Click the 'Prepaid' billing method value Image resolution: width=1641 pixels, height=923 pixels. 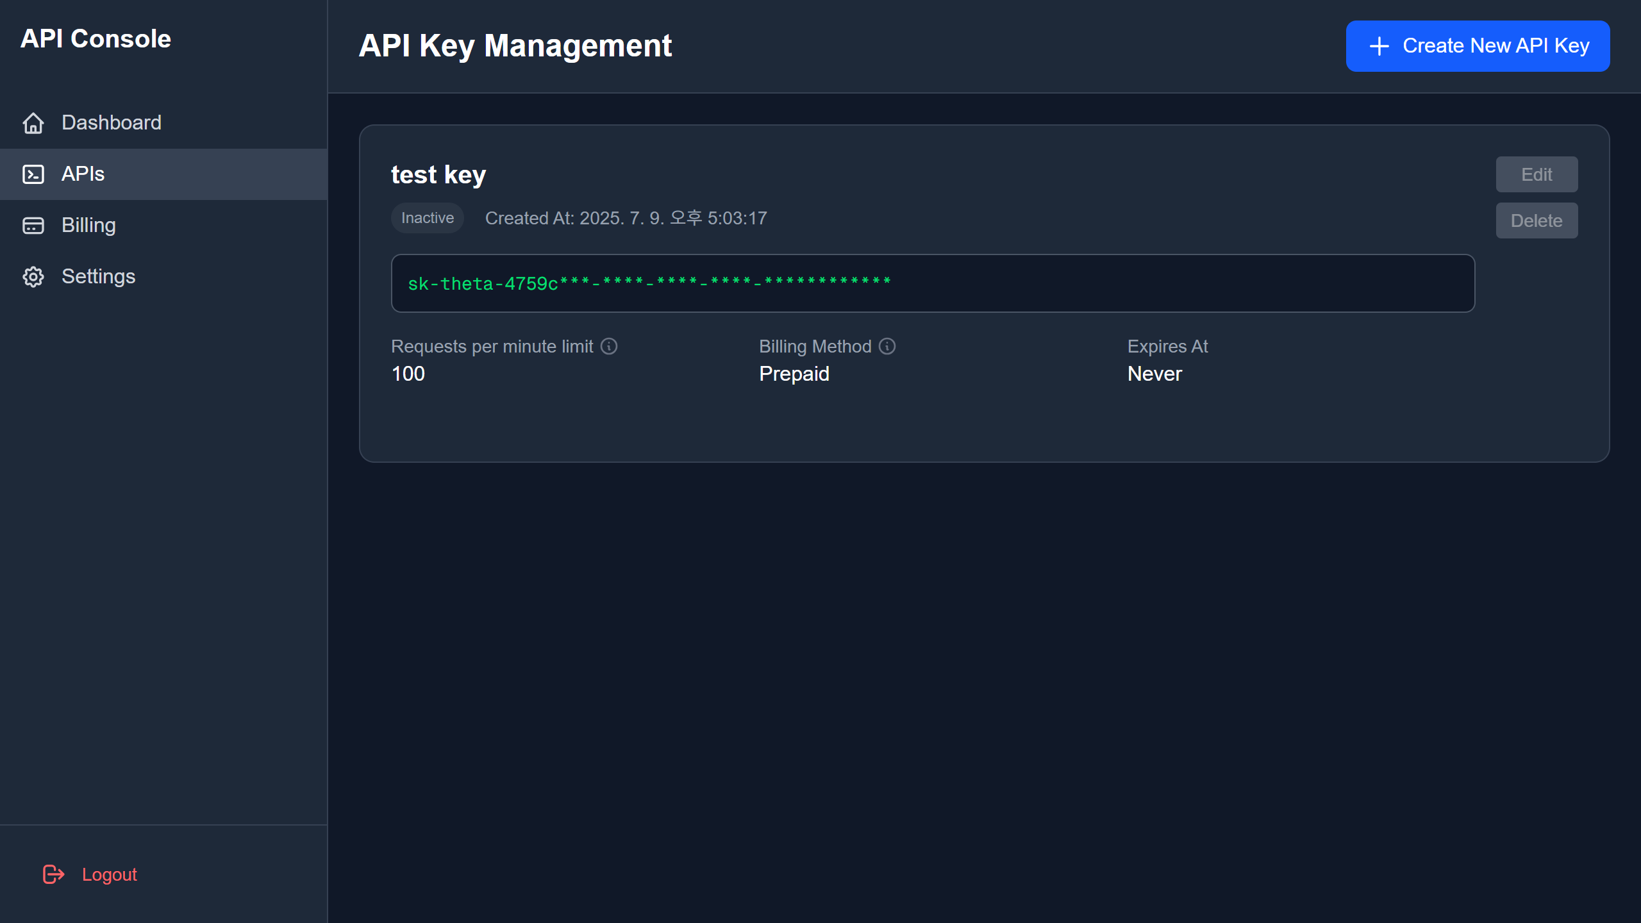coord(794,374)
